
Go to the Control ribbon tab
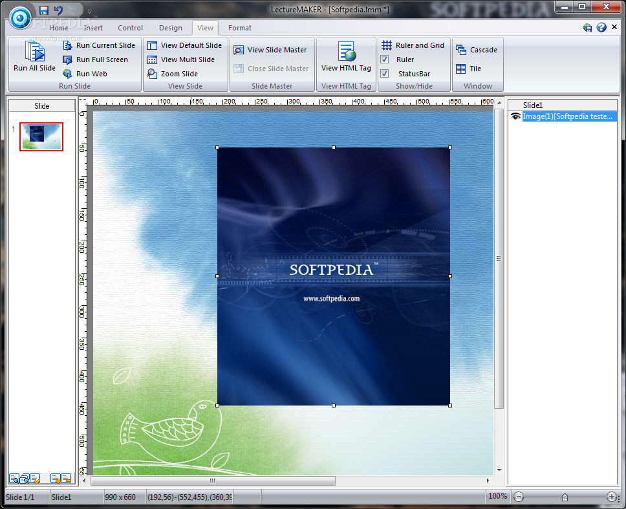pos(130,28)
